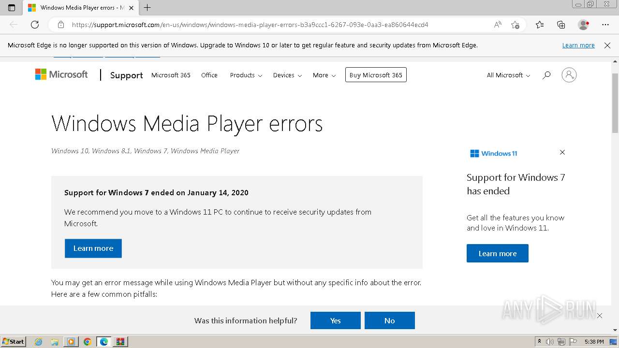Open File Explorer from taskbar
The width and height of the screenshot is (619, 348).
pyautogui.click(x=55, y=342)
